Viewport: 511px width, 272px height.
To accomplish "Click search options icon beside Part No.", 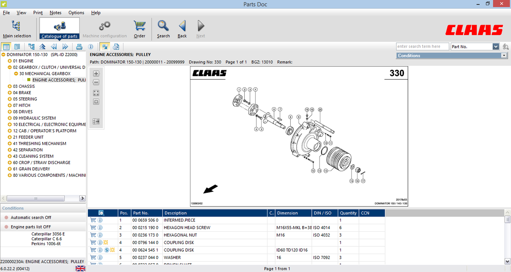I will (x=505, y=47).
